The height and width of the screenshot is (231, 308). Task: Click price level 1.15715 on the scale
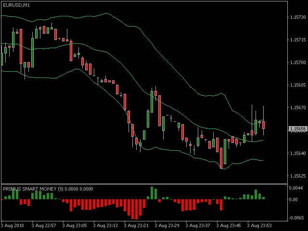pyautogui.click(x=298, y=40)
